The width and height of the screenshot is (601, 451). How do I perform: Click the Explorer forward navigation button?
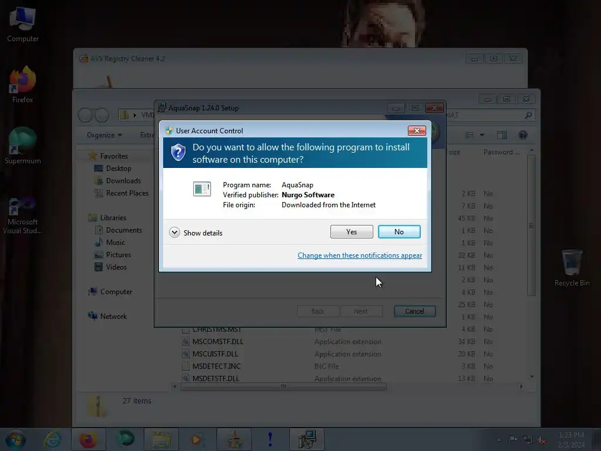tap(102, 115)
